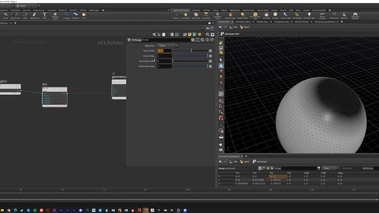Open the Source Min parameter gear menu
The width and height of the screenshot is (379, 213).
(x=210, y=51)
